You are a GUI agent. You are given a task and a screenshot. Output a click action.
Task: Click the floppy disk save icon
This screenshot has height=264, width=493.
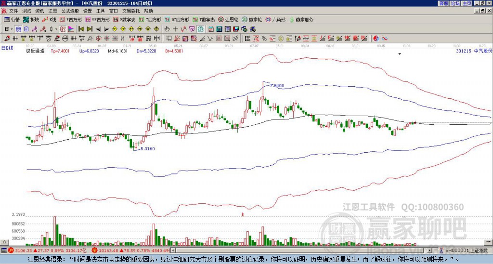(236, 29)
